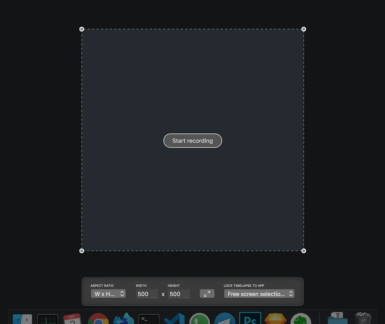The image size is (385, 324).
Task: Open the Aspect Ratio dropdown
Action: [x=108, y=294]
